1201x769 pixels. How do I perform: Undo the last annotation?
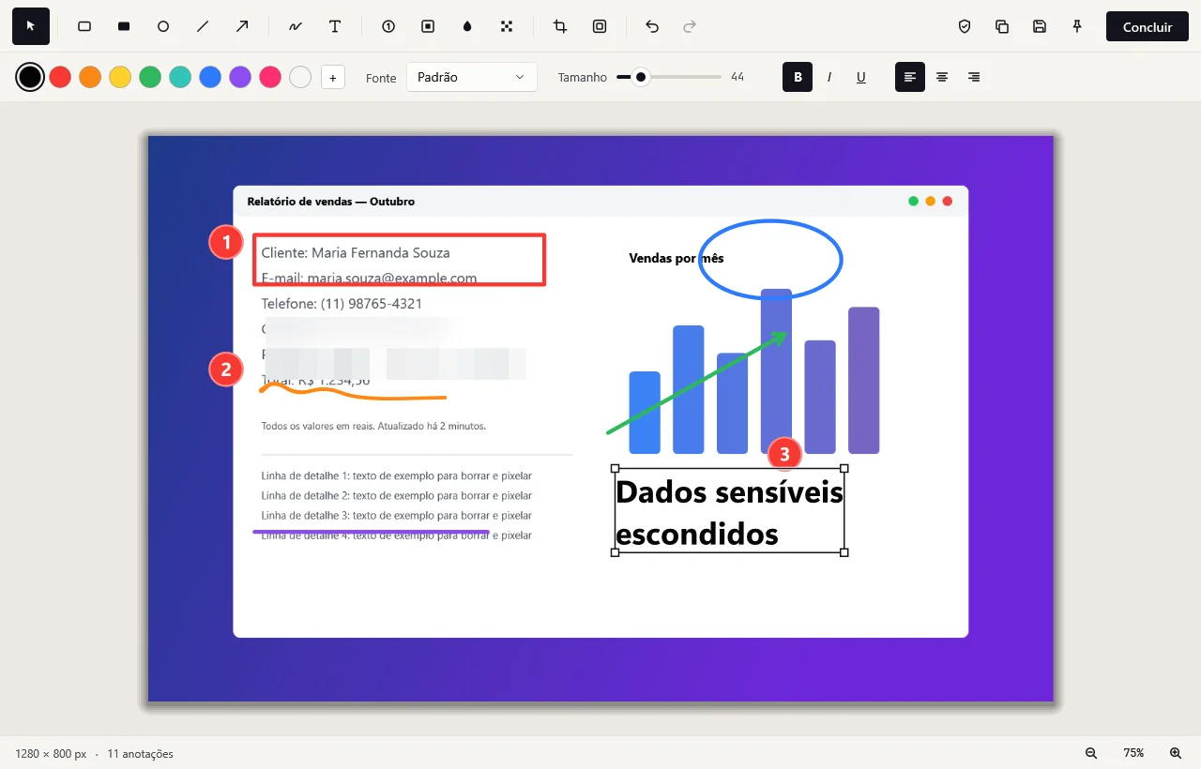(x=652, y=26)
